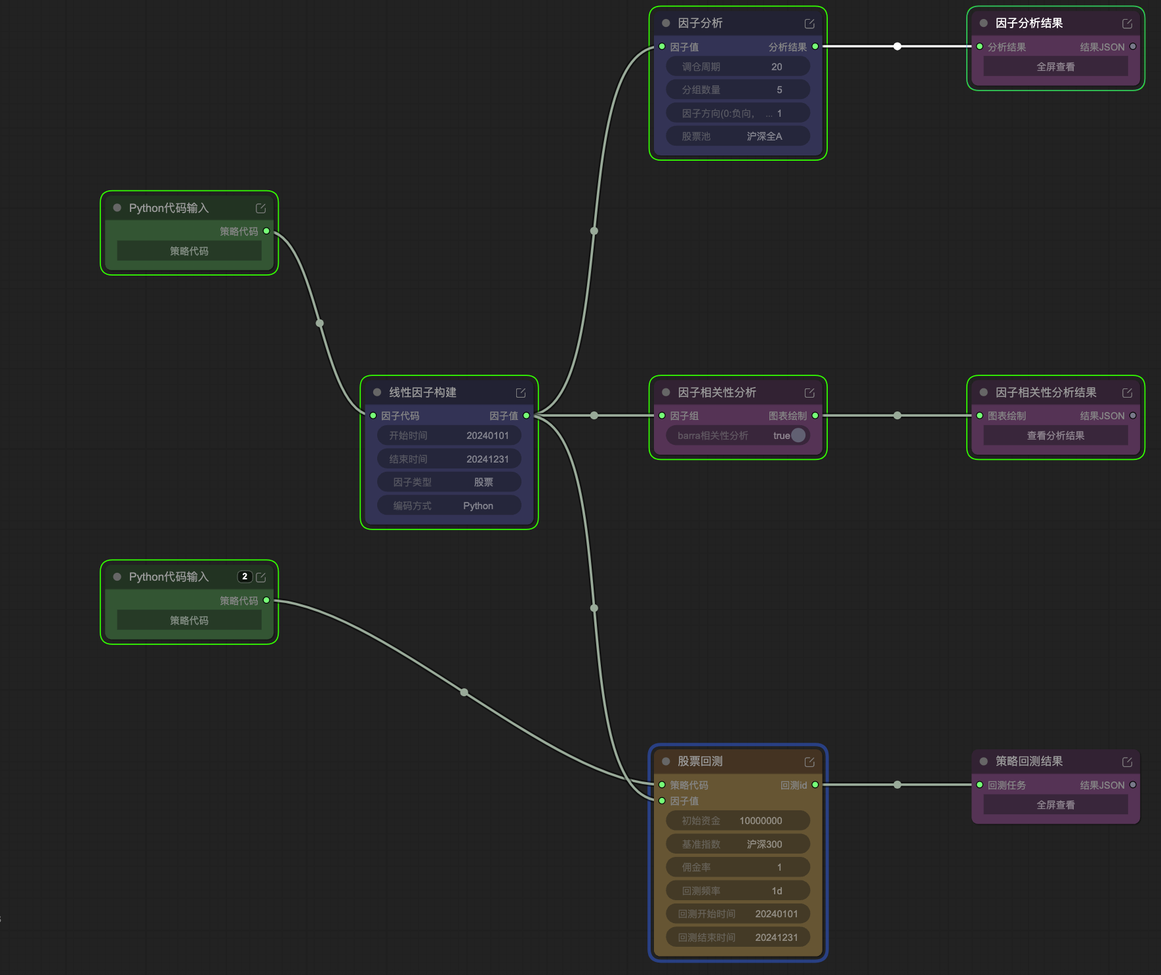
Task: Toggle the barra相关性分析 switch
Action: (797, 436)
